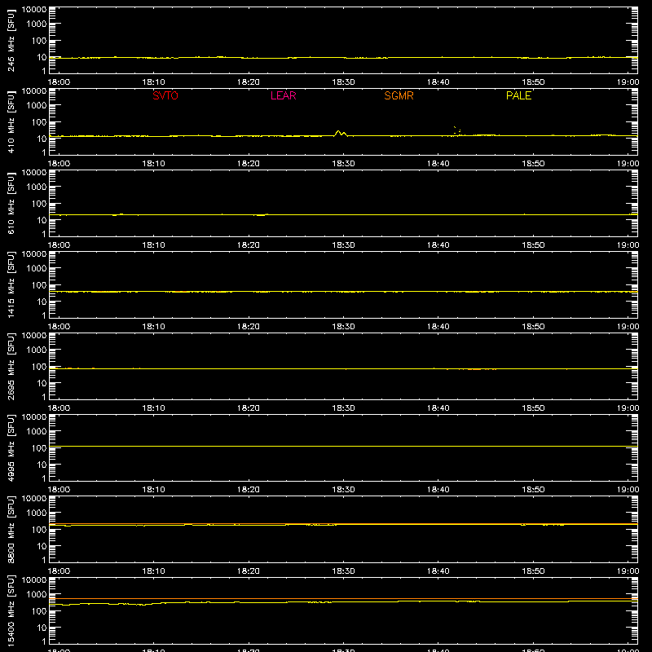This screenshot has height=652, width=652.
Task: Click 18:50 tick label under 4995 MHz panel
Action: pyautogui.click(x=533, y=490)
